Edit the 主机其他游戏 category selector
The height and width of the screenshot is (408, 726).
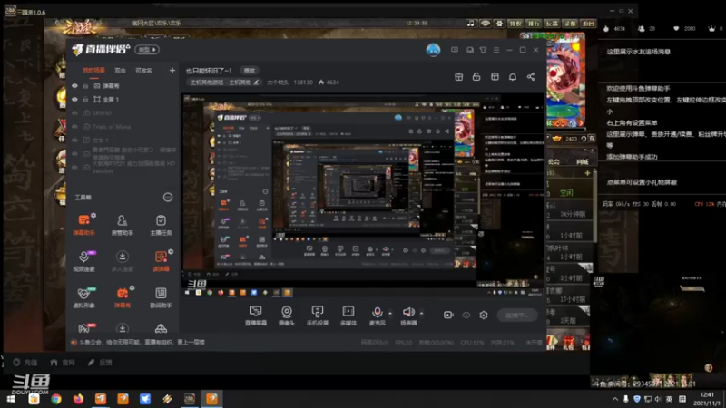coord(224,83)
